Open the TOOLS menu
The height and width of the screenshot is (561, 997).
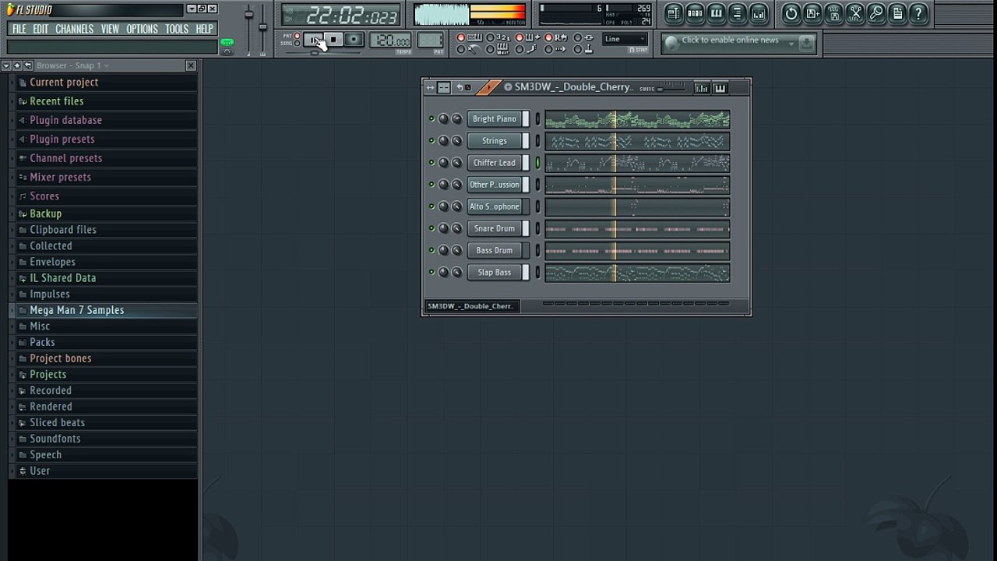177,29
